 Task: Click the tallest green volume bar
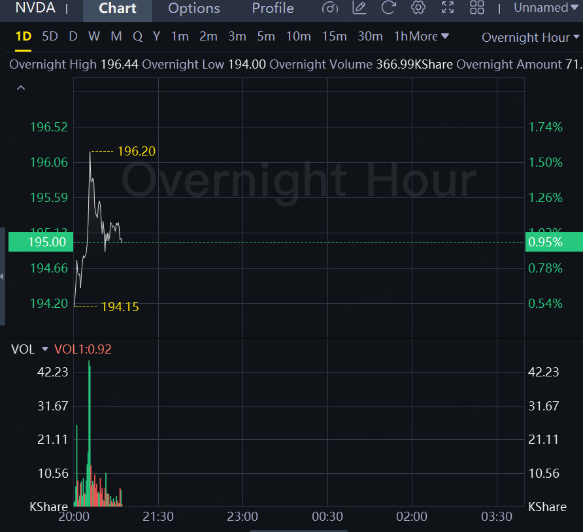[x=90, y=433]
